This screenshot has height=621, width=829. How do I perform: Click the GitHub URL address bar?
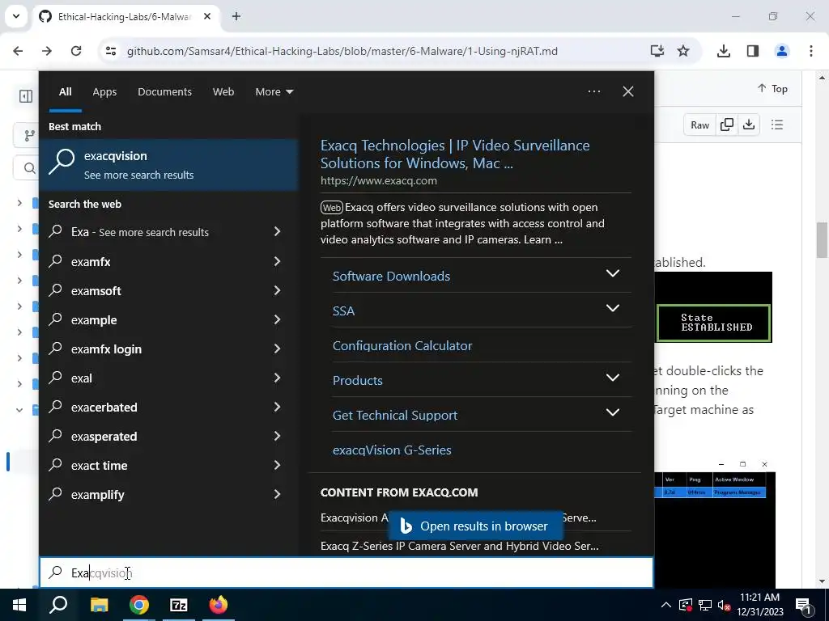point(342,51)
